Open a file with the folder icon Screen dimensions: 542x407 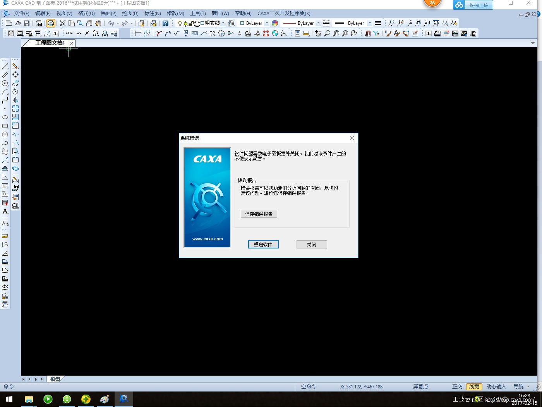click(x=17, y=23)
